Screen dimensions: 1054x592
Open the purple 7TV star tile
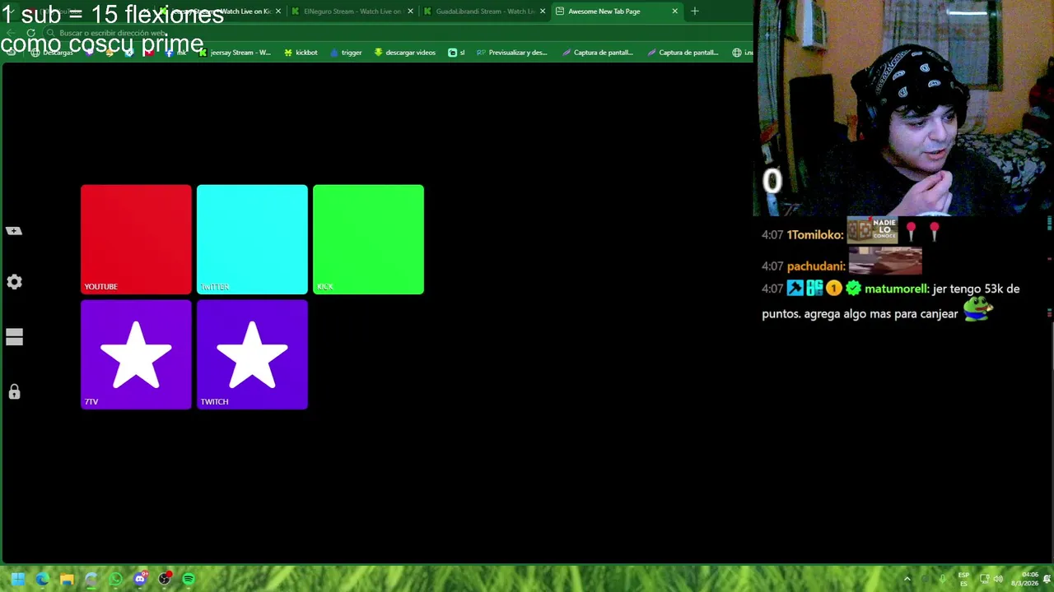136,354
